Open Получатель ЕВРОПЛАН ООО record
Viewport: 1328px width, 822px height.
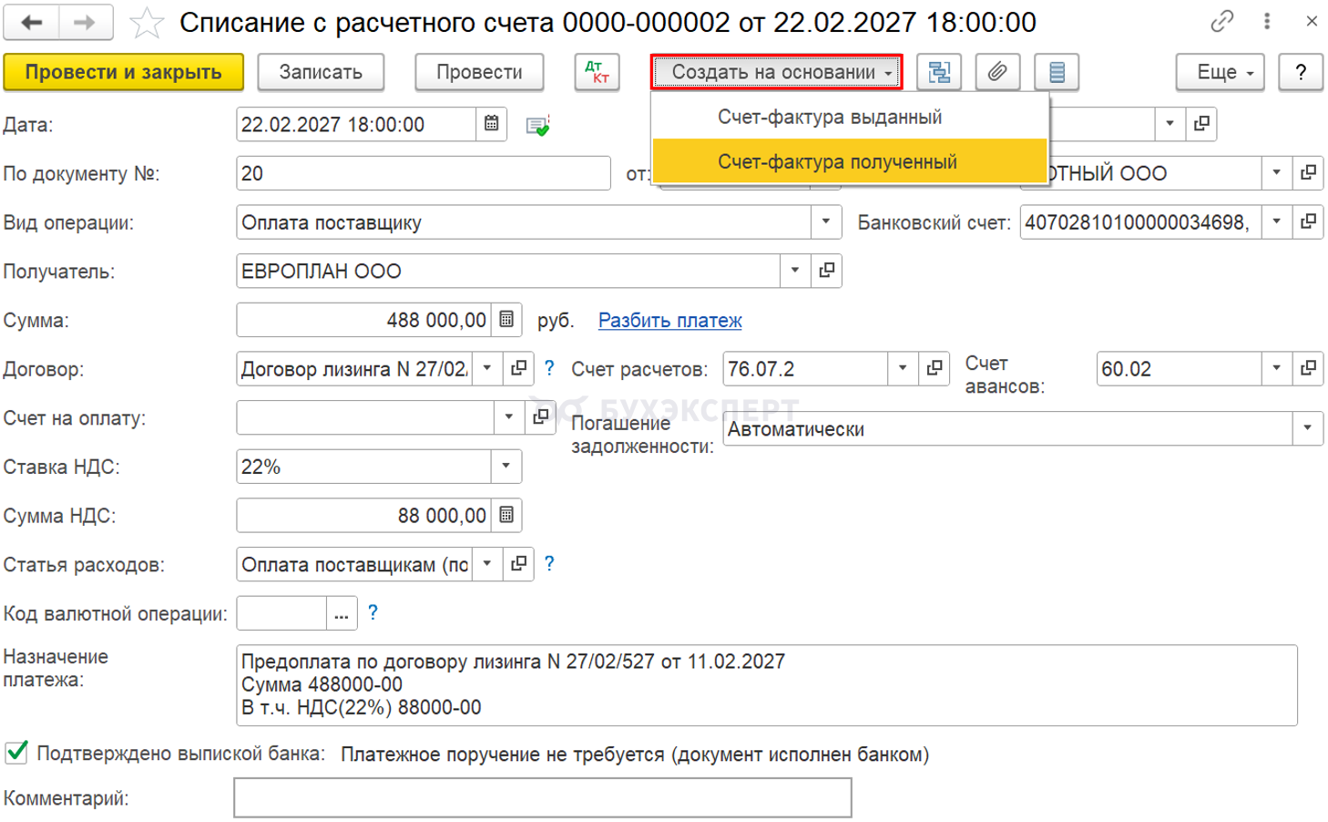click(x=826, y=271)
